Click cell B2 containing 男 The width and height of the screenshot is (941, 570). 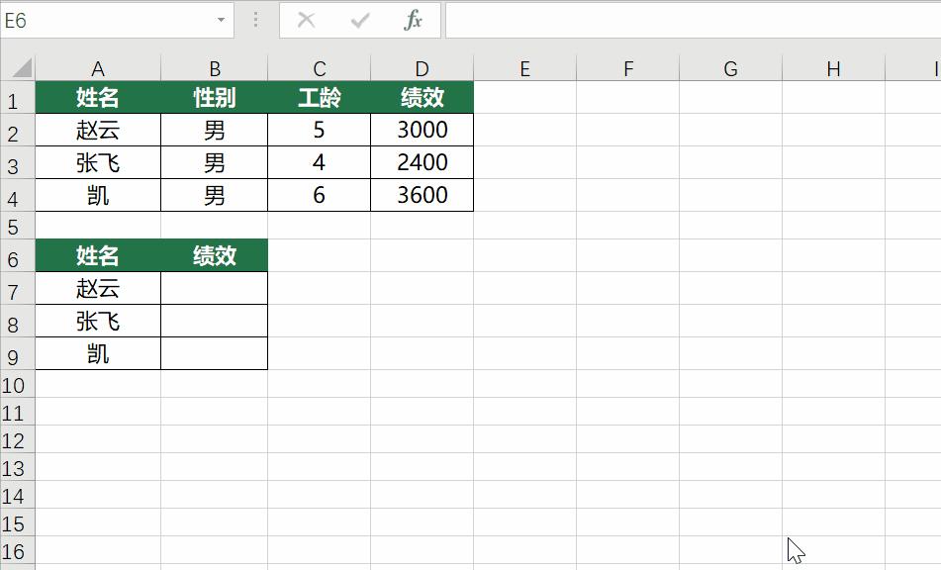(215, 130)
